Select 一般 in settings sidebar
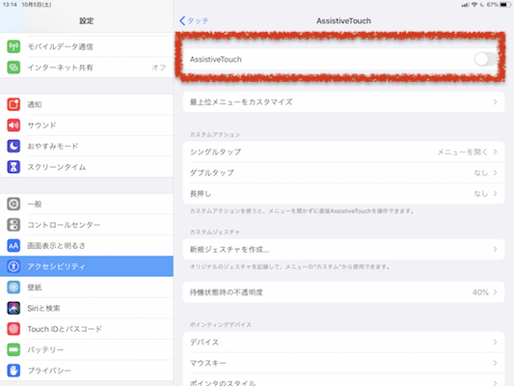The image size is (514, 386). 87,204
